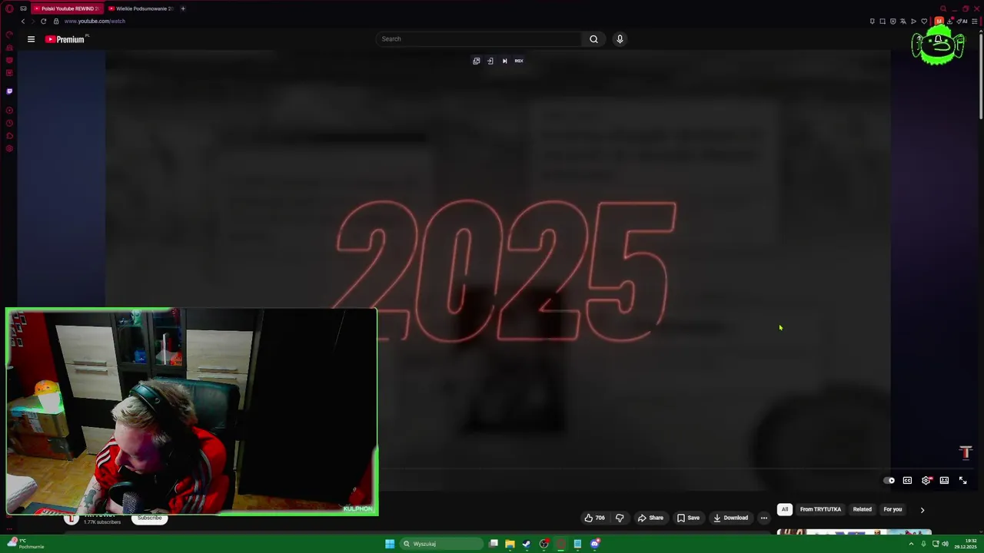This screenshot has width=984, height=553.
Task: Switch to Polski Youtube REWIND tab
Action: (66, 8)
